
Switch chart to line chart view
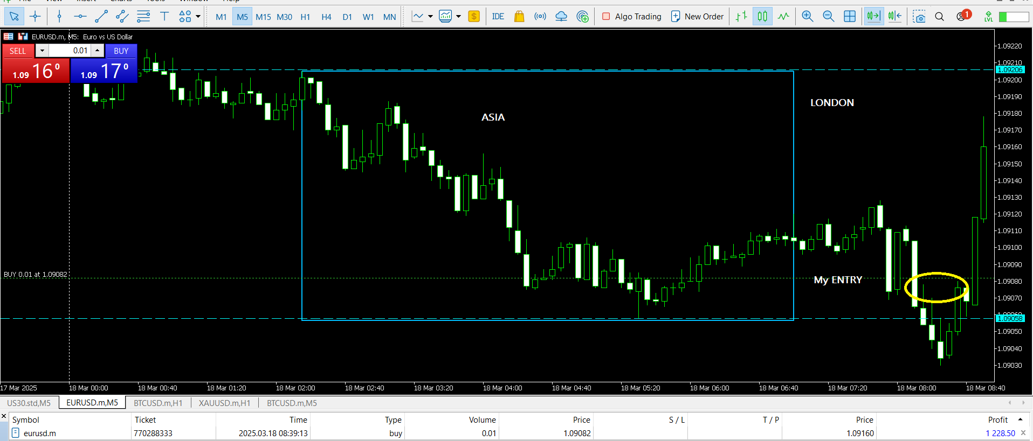[x=783, y=17]
